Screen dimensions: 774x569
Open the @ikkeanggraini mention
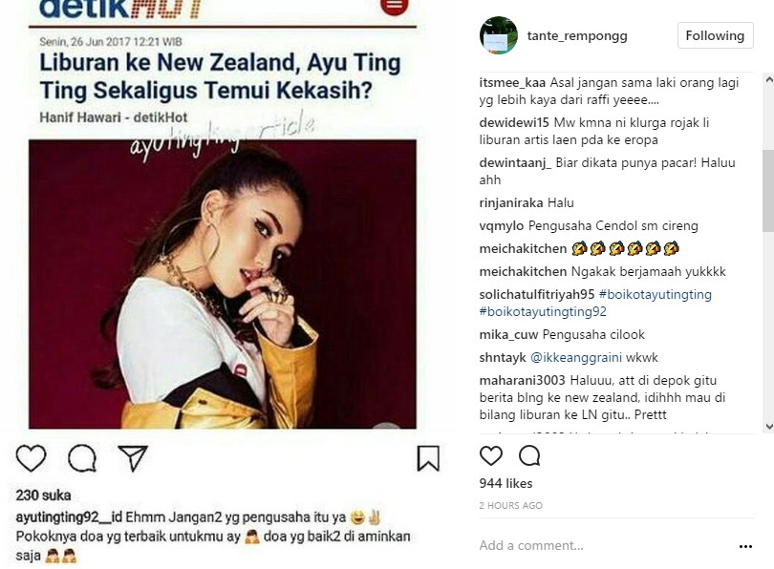[575, 357]
